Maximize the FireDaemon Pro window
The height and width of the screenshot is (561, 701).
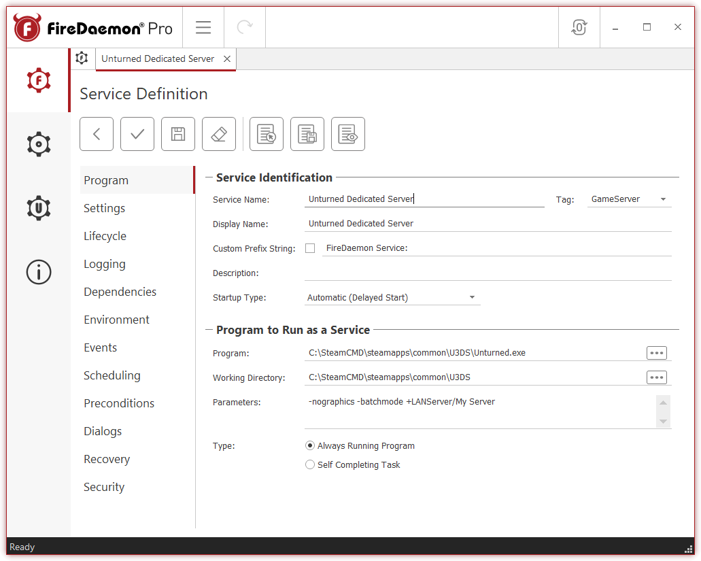[x=647, y=28]
